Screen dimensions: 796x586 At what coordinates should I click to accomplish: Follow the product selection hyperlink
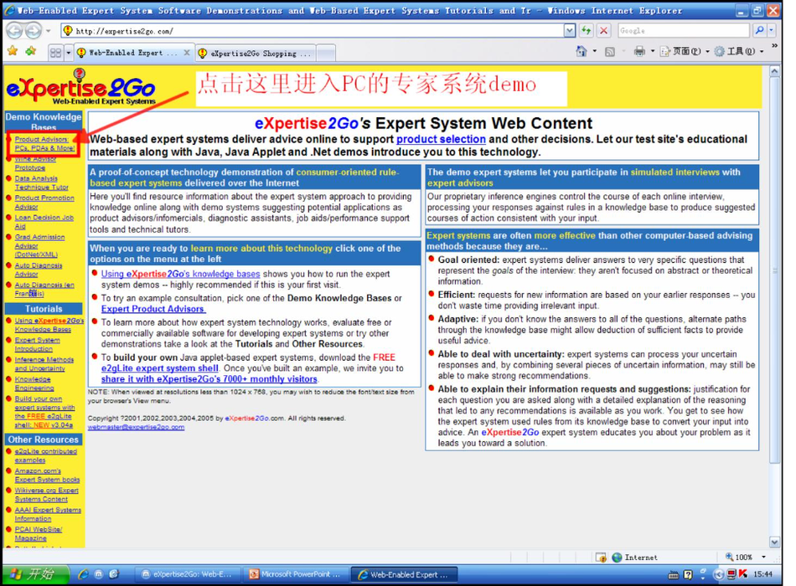tap(441, 139)
